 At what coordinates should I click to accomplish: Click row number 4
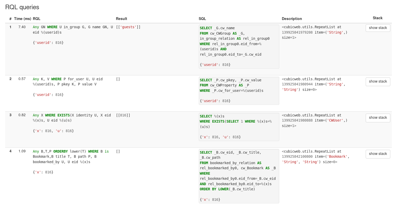(11, 151)
